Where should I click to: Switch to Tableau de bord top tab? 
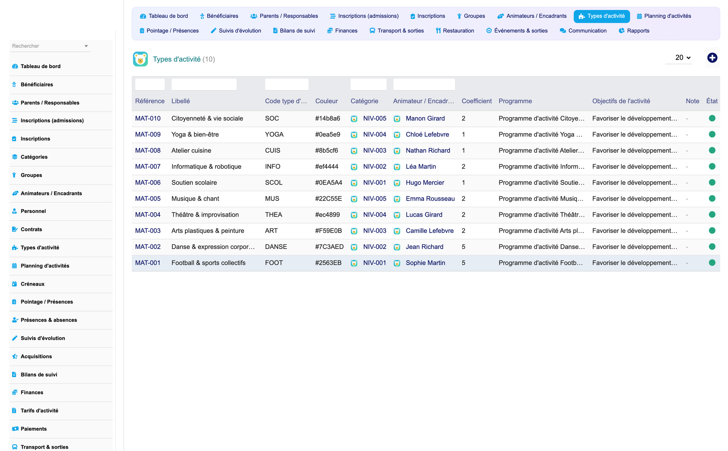point(164,16)
